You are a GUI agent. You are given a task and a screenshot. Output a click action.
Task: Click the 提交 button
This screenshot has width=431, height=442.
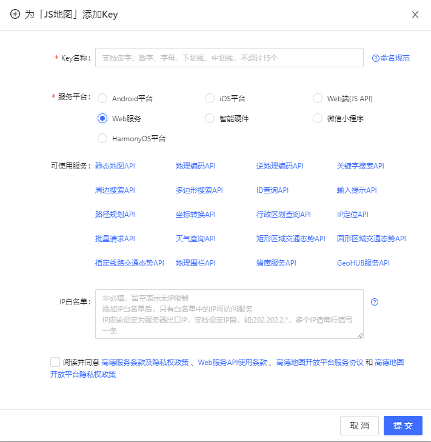point(403,426)
